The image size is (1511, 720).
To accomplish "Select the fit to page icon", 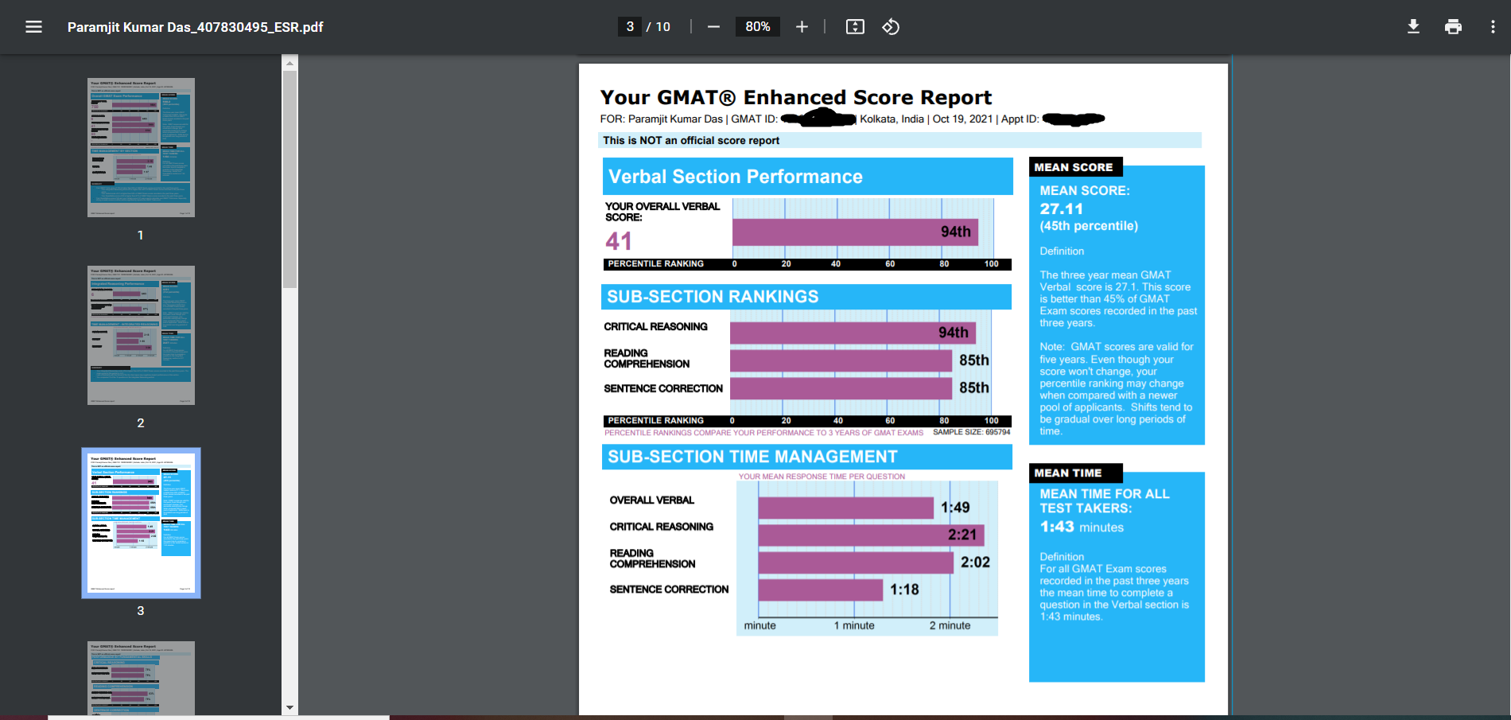I will [855, 26].
